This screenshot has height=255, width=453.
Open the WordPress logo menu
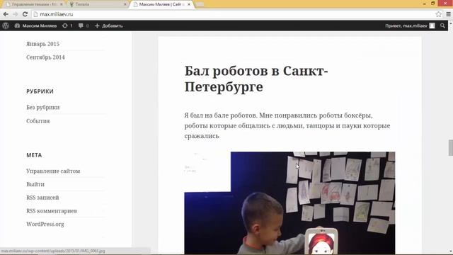tap(6, 25)
